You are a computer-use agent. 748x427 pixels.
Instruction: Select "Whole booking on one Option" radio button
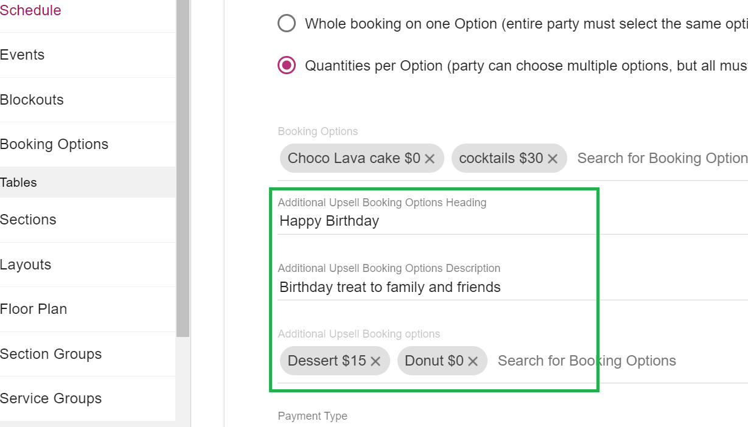point(286,23)
